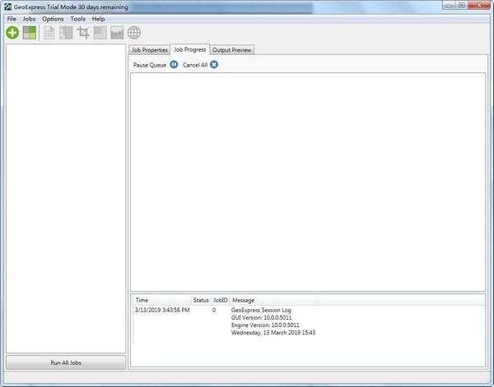Click the green plus add job icon

[12, 33]
